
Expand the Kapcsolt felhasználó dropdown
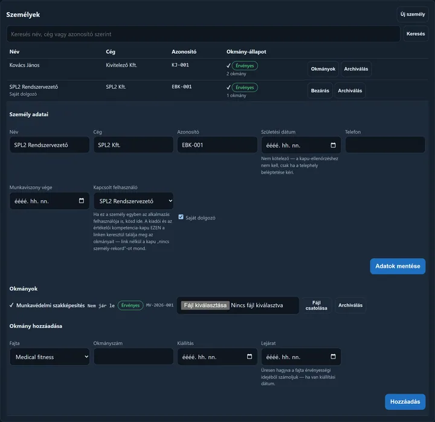(x=134, y=201)
